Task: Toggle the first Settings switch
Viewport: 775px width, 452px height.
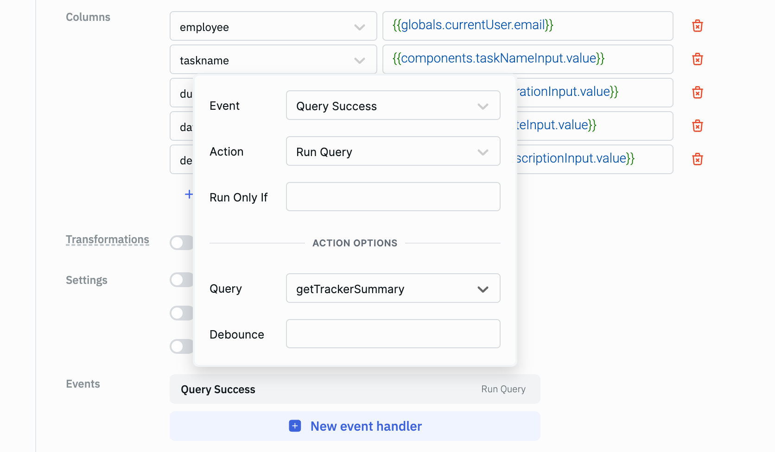Action: tap(181, 280)
